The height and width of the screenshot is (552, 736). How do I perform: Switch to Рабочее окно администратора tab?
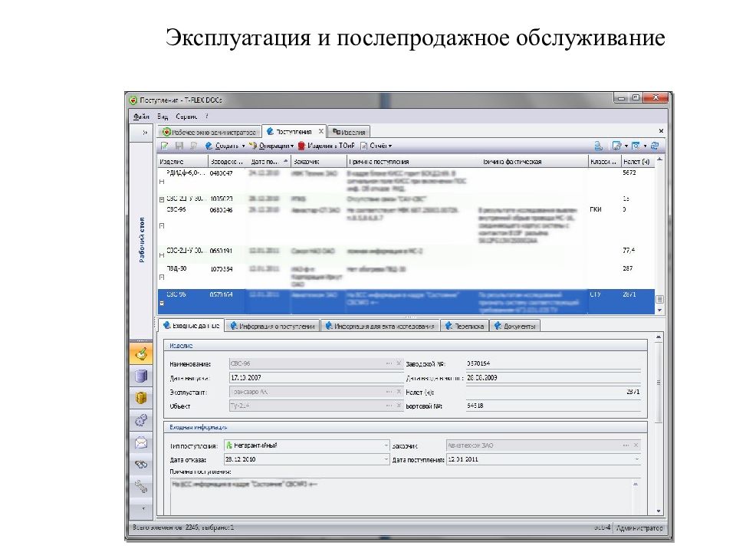(209, 132)
